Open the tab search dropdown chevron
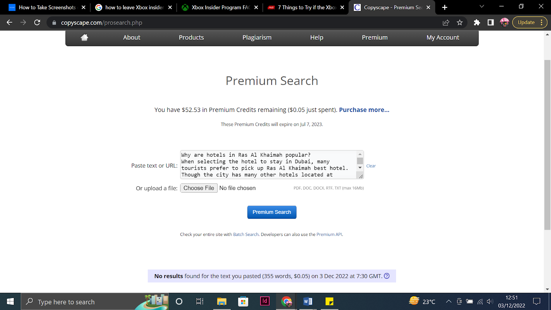The height and width of the screenshot is (310, 551). pos(482,7)
